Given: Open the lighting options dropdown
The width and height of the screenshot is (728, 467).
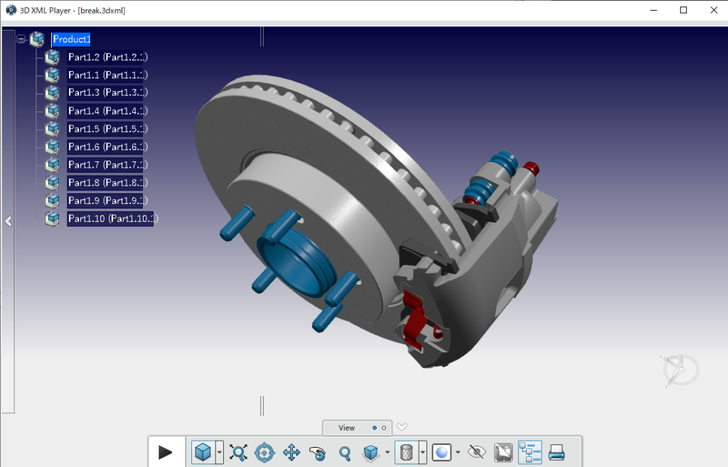Looking at the screenshot, I should pos(457,452).
